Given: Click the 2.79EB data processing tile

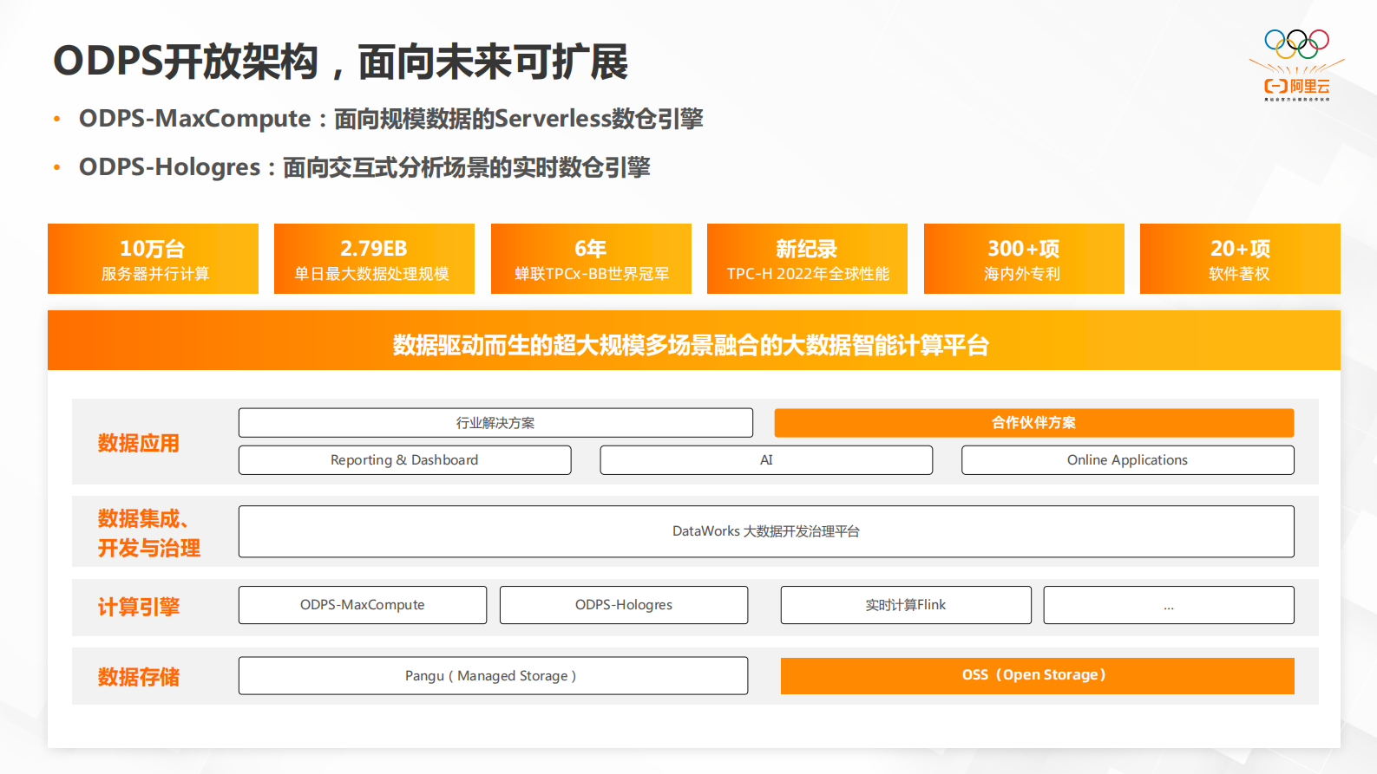Looking at the screenshot, I should pyautogui.click(x=374, y=259).
